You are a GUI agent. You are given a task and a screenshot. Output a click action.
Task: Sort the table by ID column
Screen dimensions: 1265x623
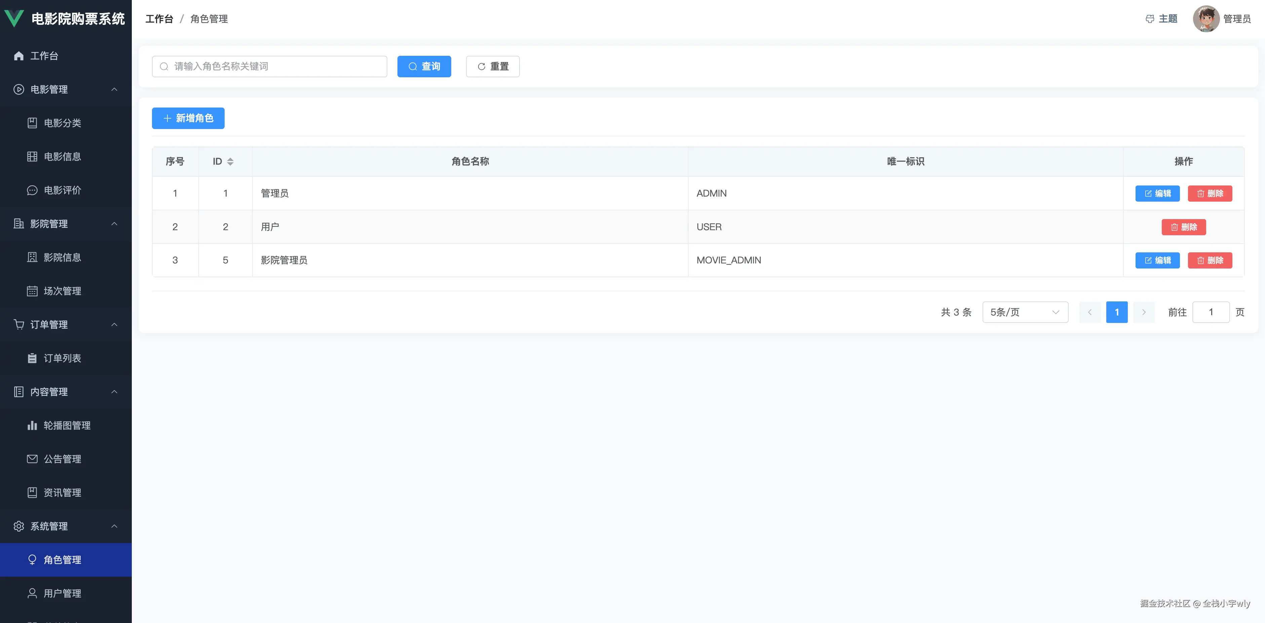coord(230,161)
